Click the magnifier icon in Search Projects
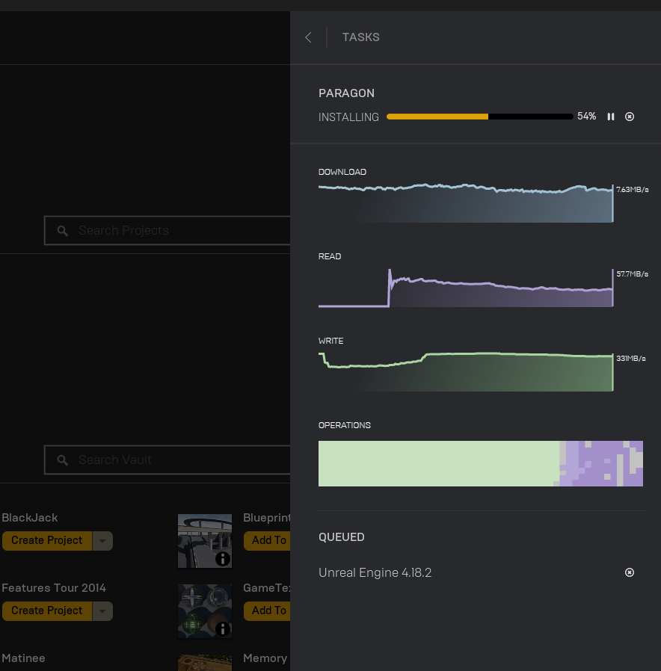Screen dimensions: 661x671 point(63,231)
